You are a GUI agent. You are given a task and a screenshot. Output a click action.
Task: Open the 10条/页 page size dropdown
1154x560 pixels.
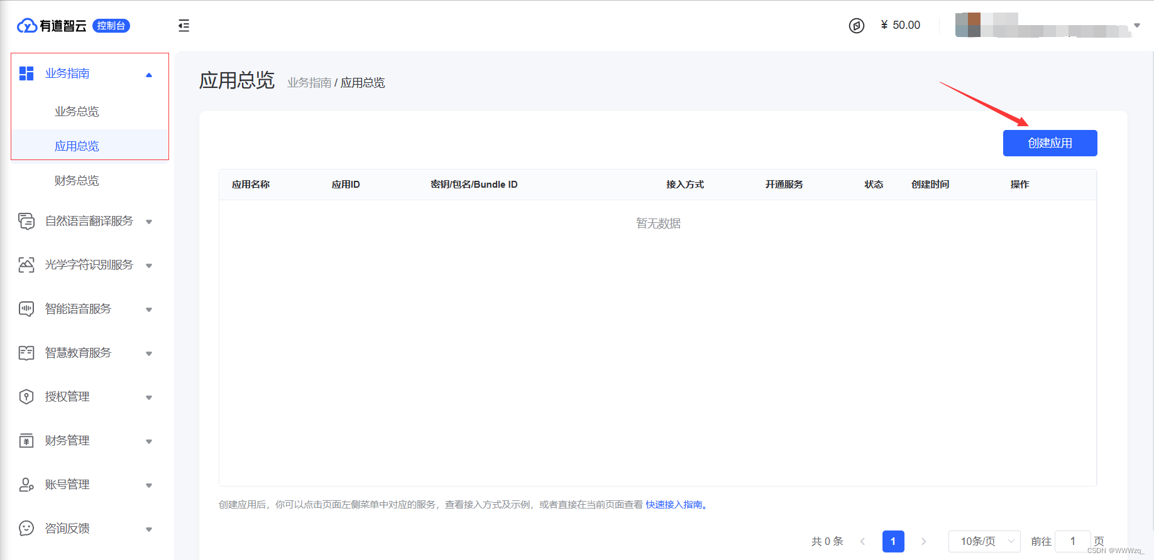tap(984, 541)
